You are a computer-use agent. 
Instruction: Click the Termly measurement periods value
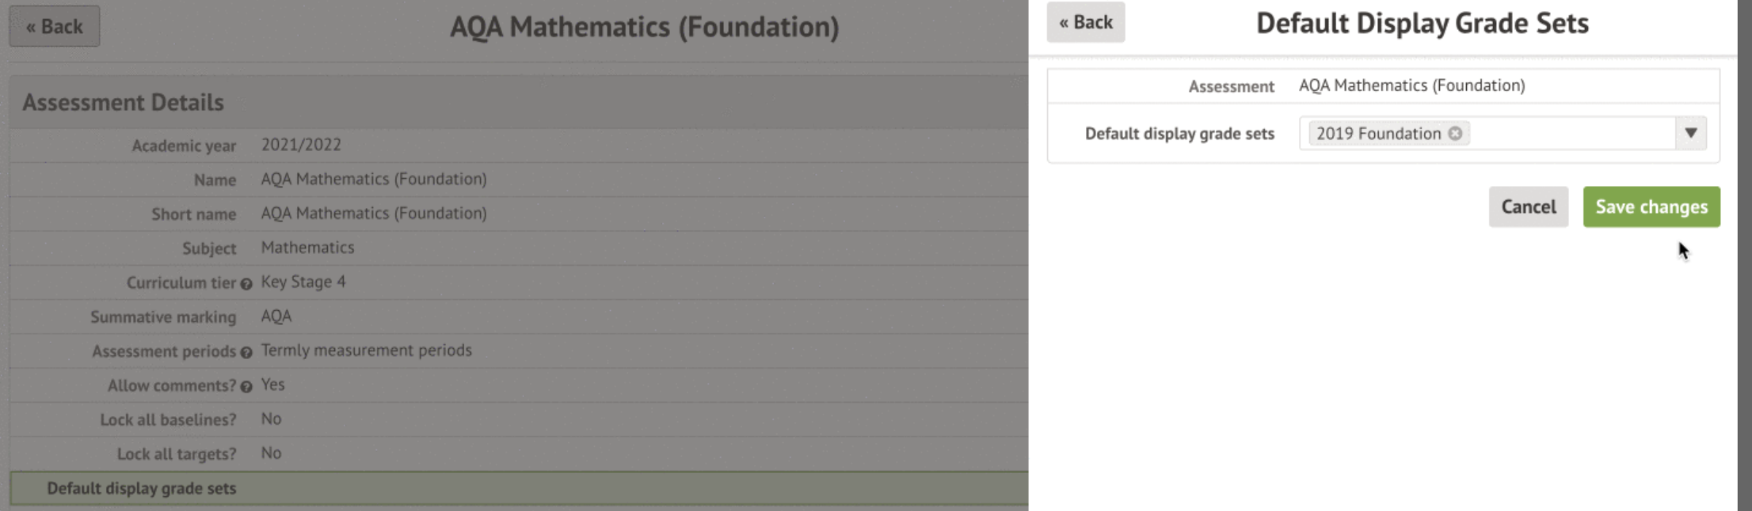pos(366,350)
